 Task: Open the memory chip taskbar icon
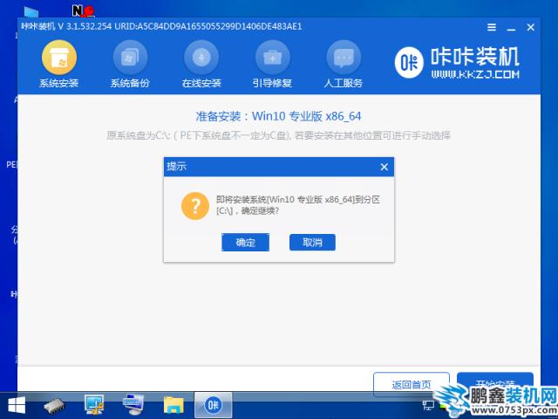55,404
